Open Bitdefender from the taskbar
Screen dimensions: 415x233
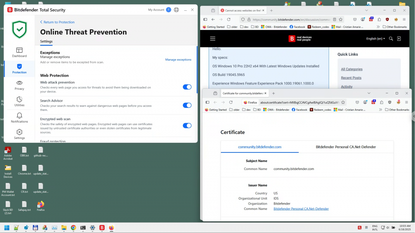click(102, 228)
